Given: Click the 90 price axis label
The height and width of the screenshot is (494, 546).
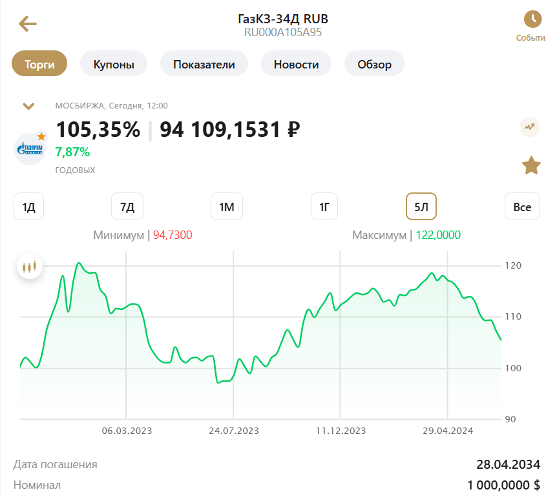Looking at the screenshot, I should point(510,419).
